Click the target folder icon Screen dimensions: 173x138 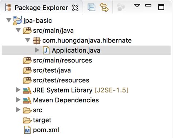pos(27,120)
